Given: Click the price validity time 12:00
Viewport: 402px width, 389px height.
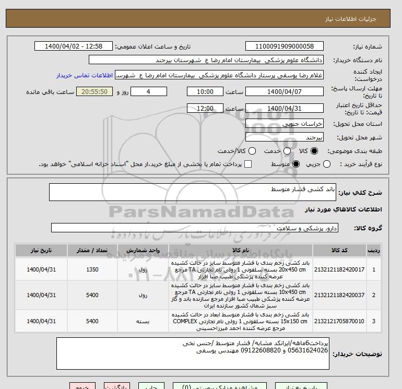Looking at the screenshot, I should coord(205,108).
